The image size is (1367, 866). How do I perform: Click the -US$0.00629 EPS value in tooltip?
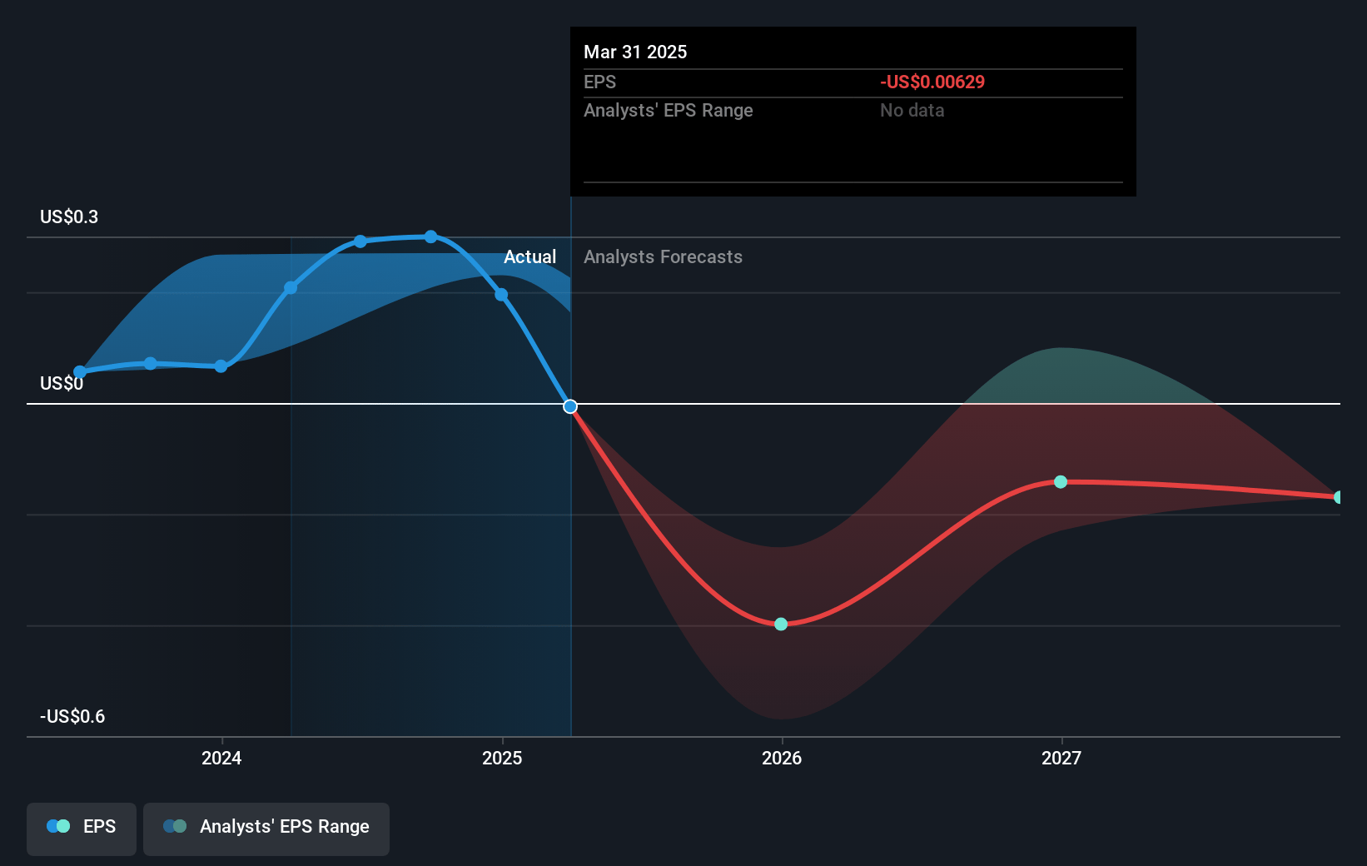(932, 82)
